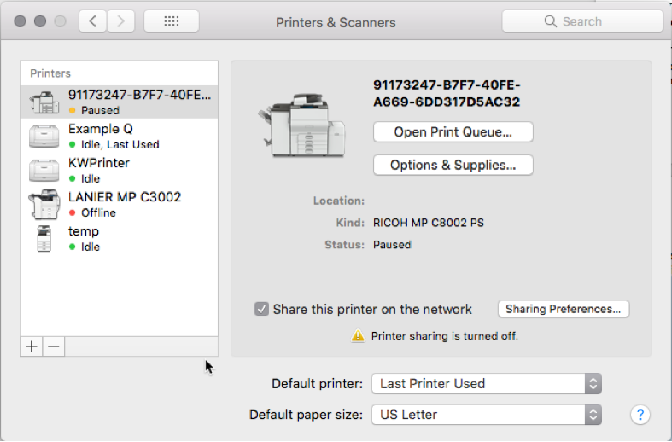This screenshot has height=442, width=672.
Task: Click "Idle, Last Used" status text
Action: coord(120,145)
